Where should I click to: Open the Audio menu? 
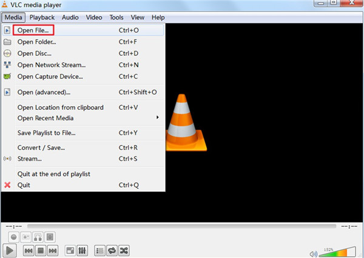coord(70,18)
